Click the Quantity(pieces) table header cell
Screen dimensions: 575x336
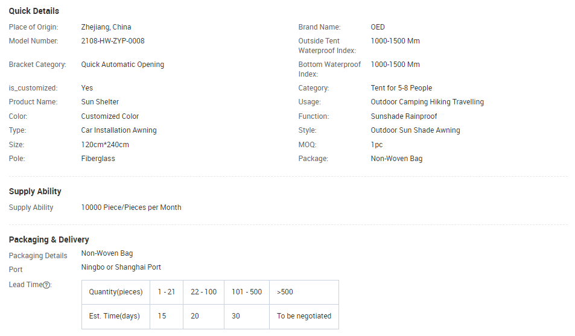coord(116,292)
